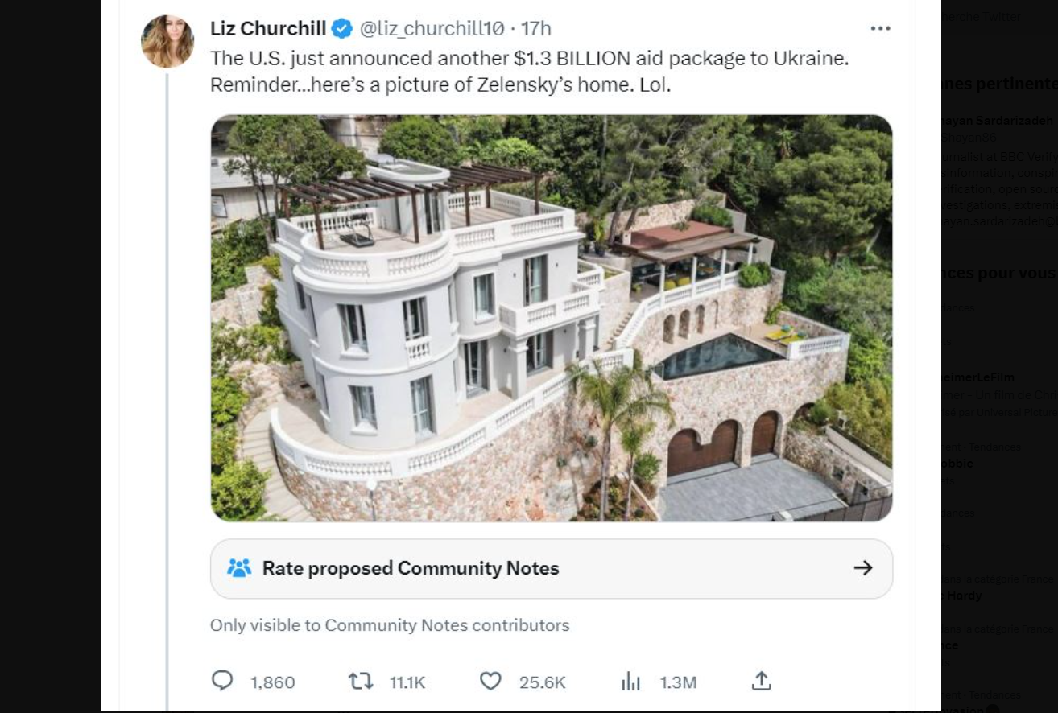Click the share upload icon
The width and height of the screenshot is (1058, 713).
click(761, 682)
